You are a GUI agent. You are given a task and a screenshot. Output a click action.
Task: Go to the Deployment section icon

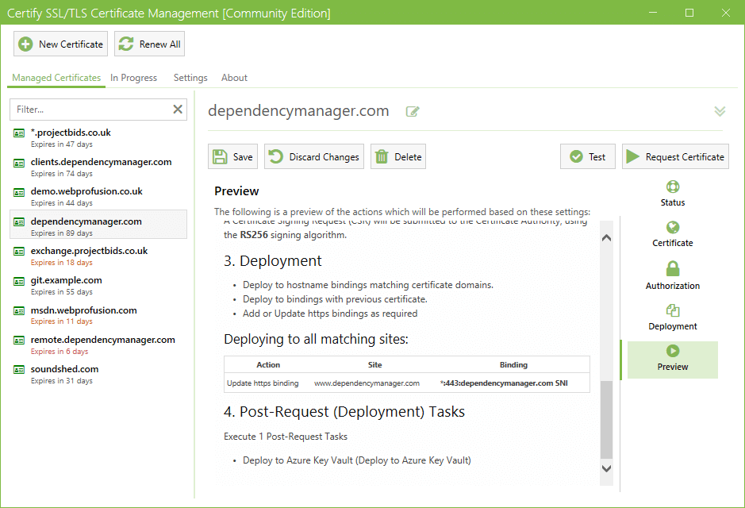673,310
